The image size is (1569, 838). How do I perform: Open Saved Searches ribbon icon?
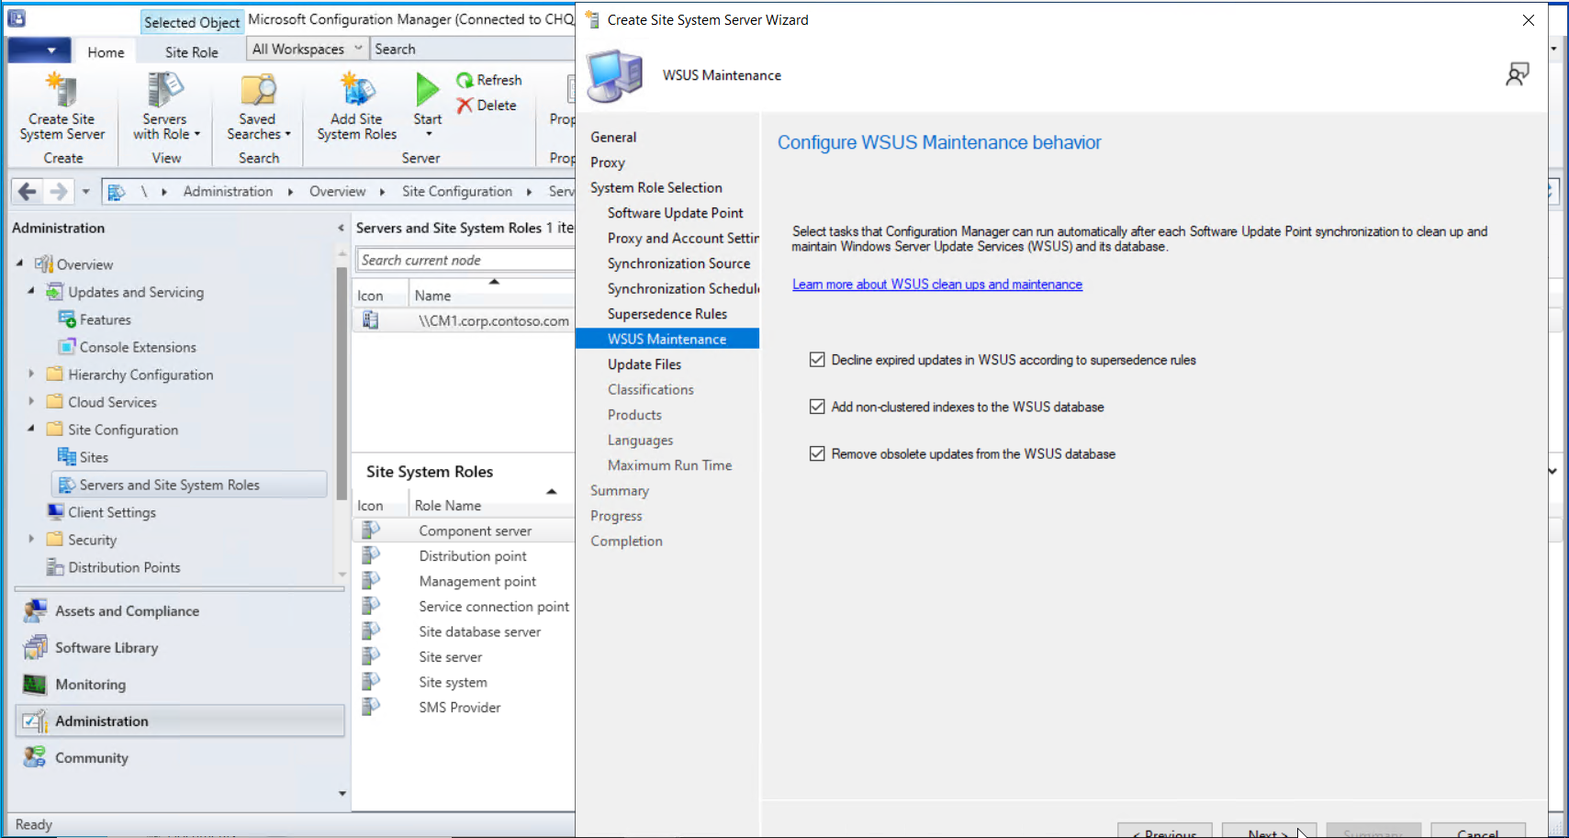(258, 90)
